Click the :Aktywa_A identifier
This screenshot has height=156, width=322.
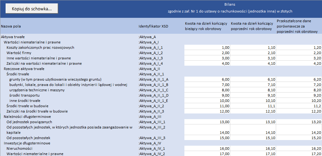click(147, 37)
